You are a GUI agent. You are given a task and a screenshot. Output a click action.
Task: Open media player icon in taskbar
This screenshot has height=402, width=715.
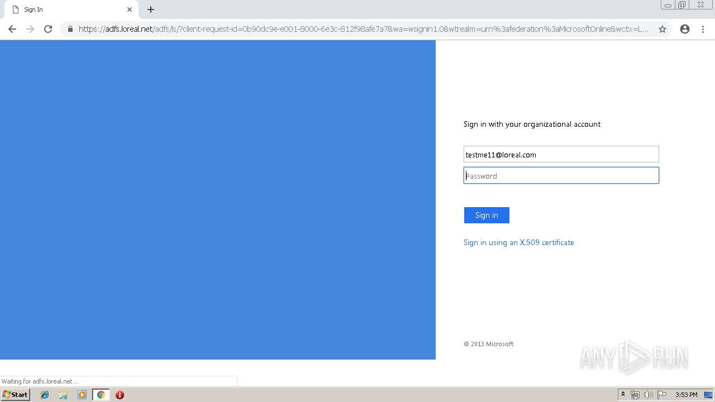click(x=82, y=395)
